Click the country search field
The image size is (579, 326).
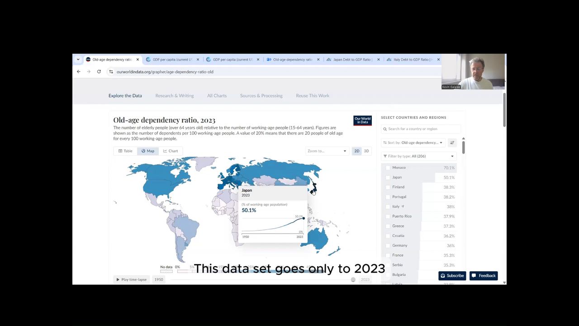tap(421, 129)
